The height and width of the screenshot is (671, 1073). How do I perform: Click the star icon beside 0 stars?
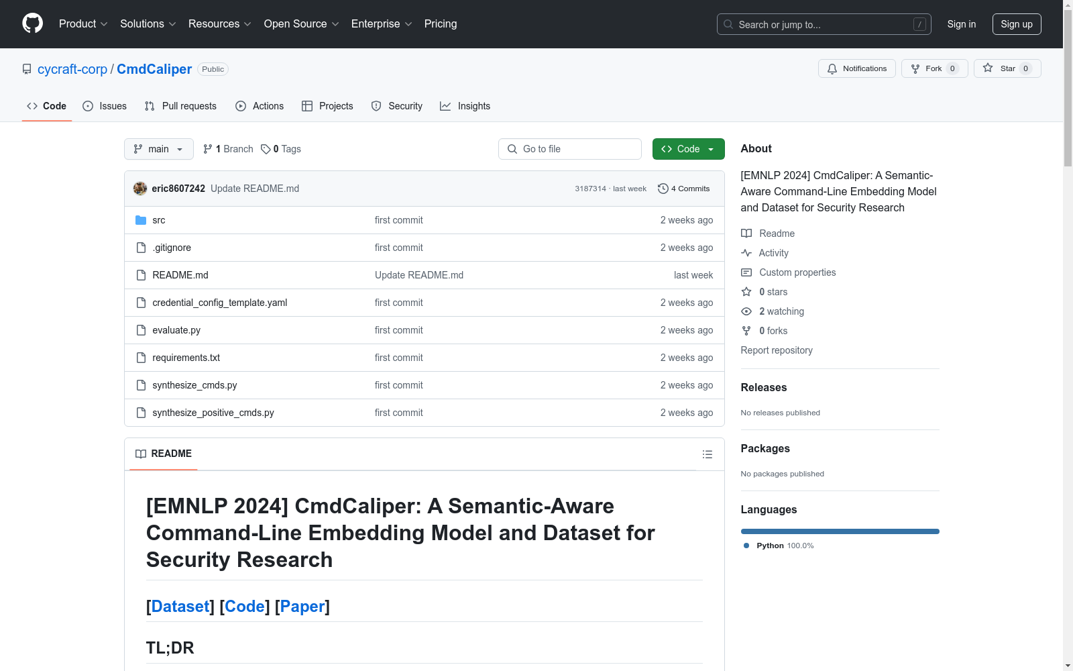click(746, 292)
